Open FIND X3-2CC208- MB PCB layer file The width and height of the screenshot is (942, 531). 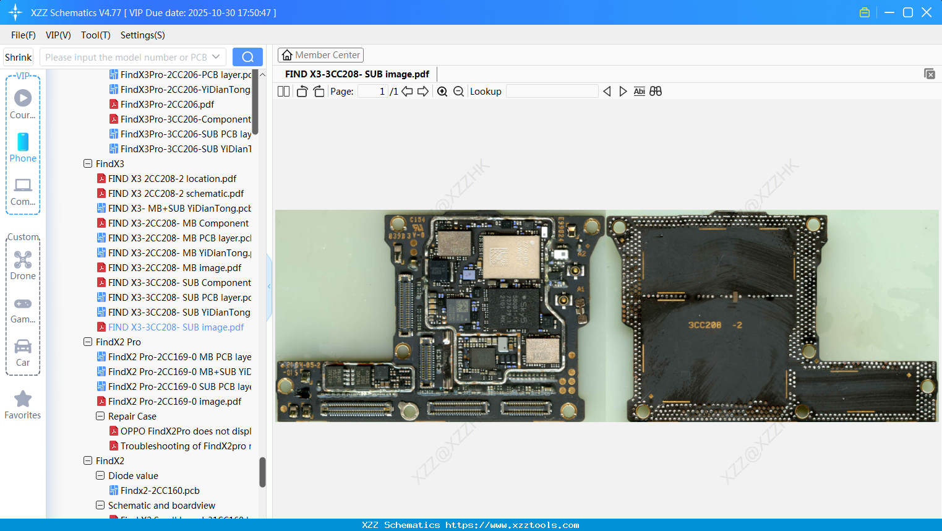(x=174, y=238)
